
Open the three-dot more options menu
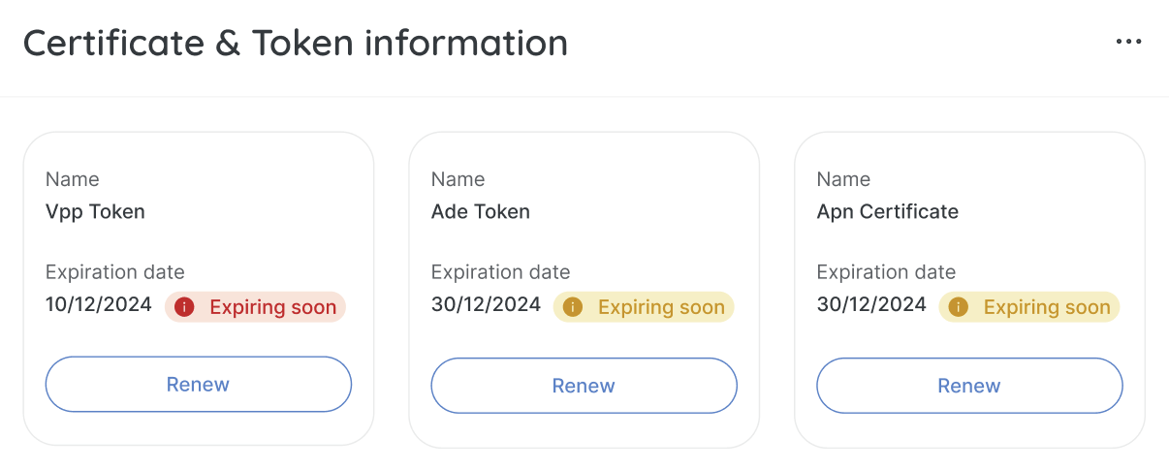click(x=1128, y=42)
